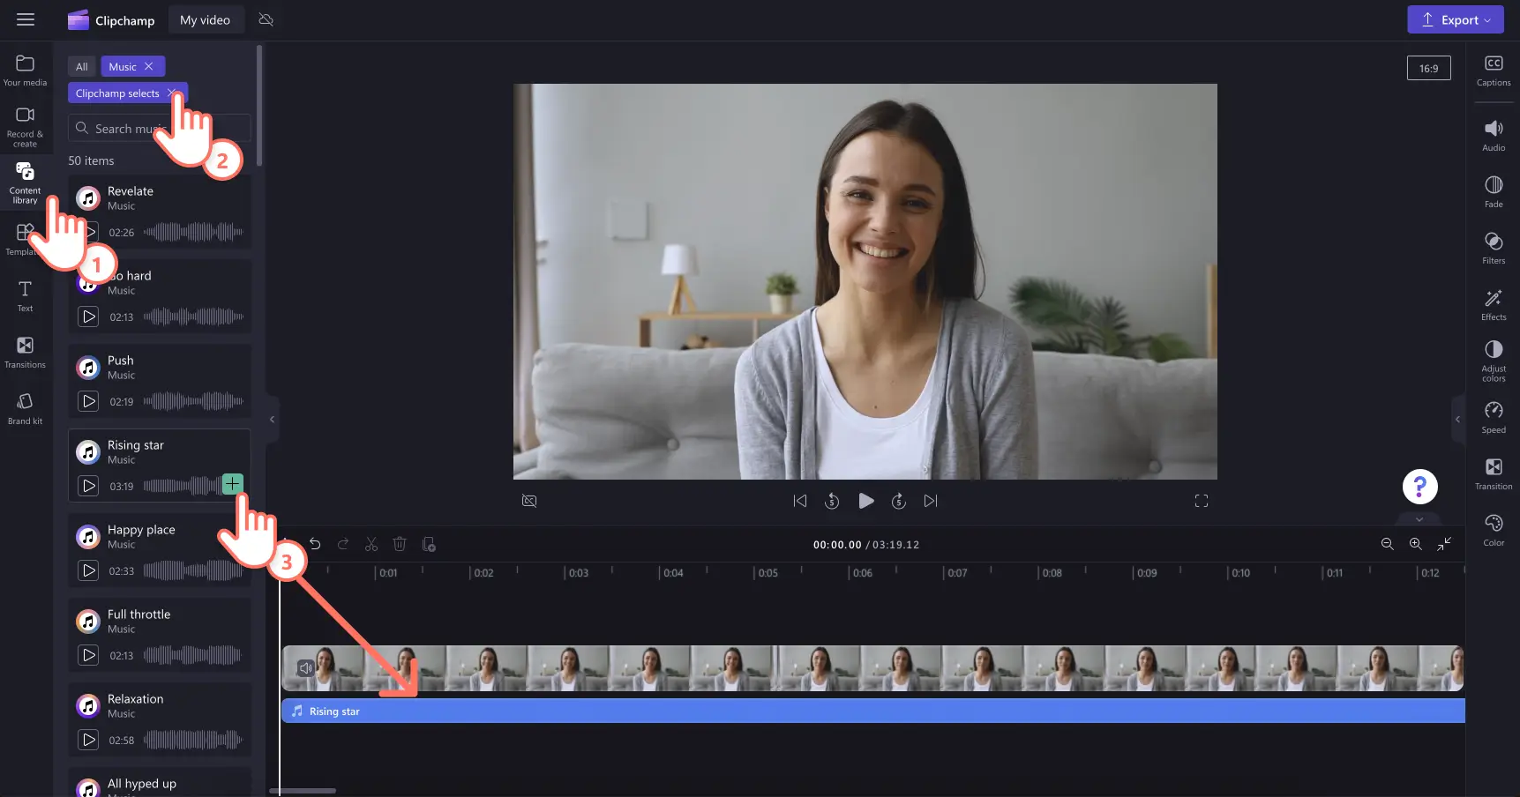The width and height of the screenshot is (1520, 797).
Task: Enter fullscreen preview
Action: click(1202, 501)
